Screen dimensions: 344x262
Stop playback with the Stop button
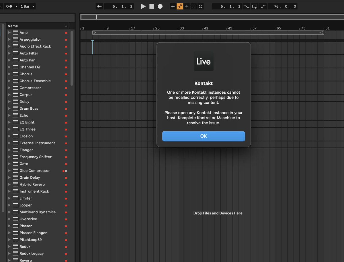152,6
